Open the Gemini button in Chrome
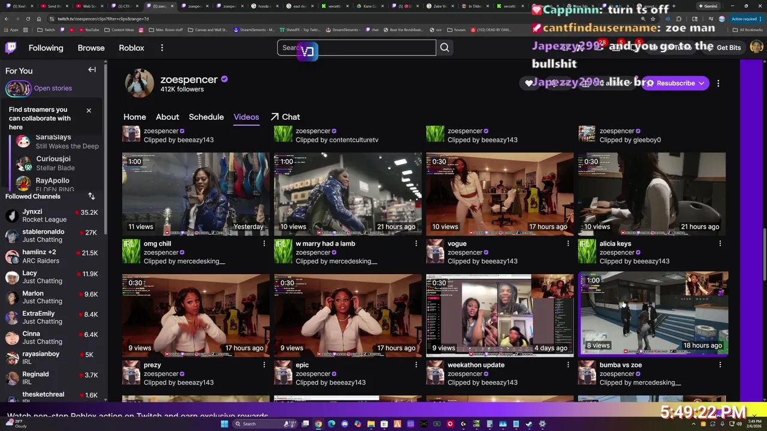The width and height of the screenshot is (767, 431). tap(708, 6)
